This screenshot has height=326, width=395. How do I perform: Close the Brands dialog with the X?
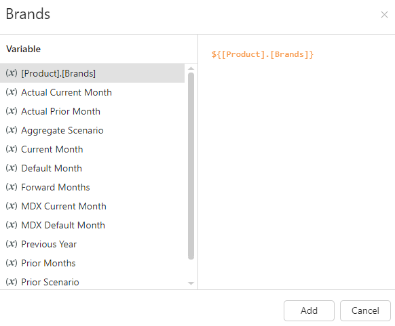click(384, 15)
